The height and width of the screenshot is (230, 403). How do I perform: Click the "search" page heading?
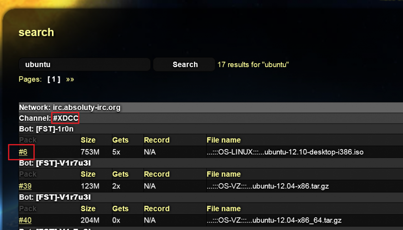pyautogui.click(x=36, y=32)
